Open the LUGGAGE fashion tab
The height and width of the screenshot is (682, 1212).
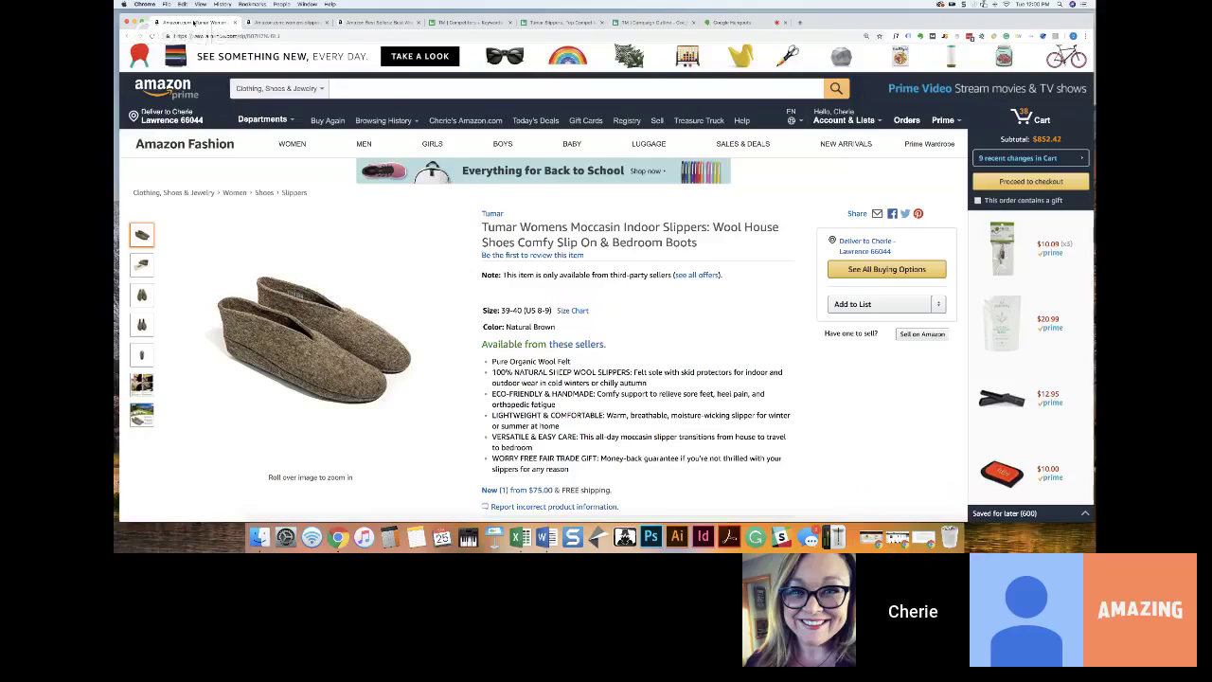(x=649, y=144)
